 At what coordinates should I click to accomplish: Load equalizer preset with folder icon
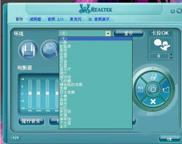(x=166, y=90)
